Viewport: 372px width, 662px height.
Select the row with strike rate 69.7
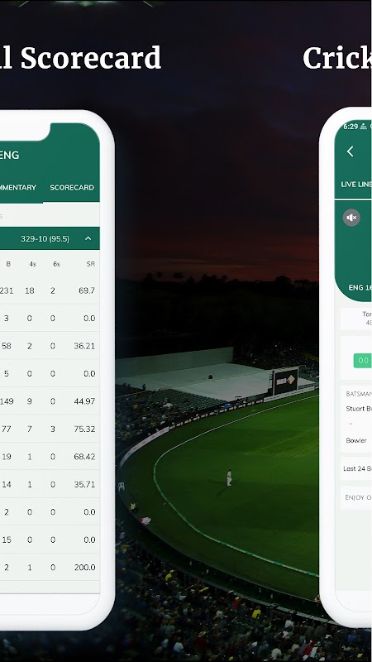50,290
